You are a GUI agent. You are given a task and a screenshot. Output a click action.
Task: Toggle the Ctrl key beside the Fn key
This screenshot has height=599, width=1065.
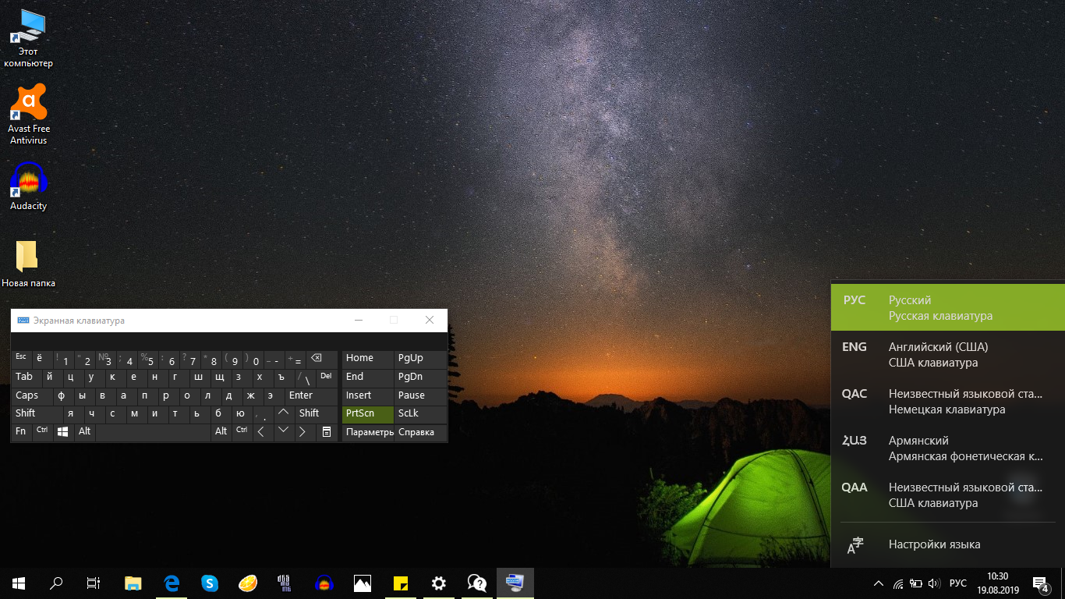pos(42,431)
